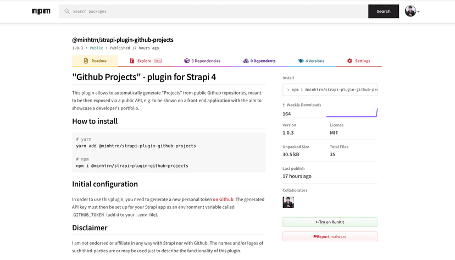The width and height of the screenshot is (455, 260).
Task: Click the Last publish '17 hours ago' value
Action: [x=297, y=176]
